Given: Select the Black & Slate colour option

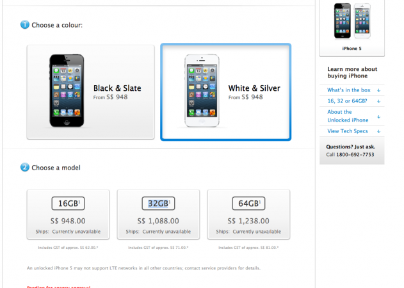Looking at the screenshot, I should tap(91, 92).
